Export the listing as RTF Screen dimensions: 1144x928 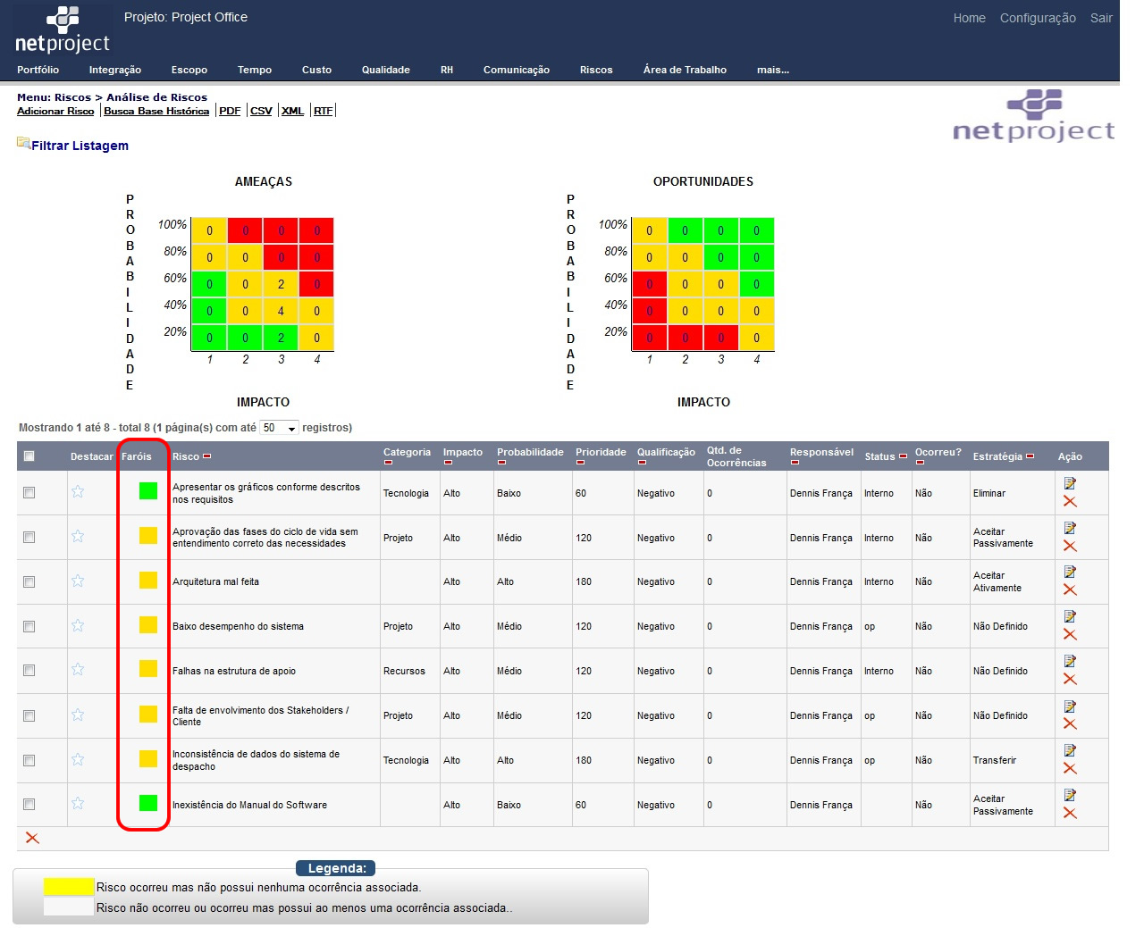click(323, 111)
